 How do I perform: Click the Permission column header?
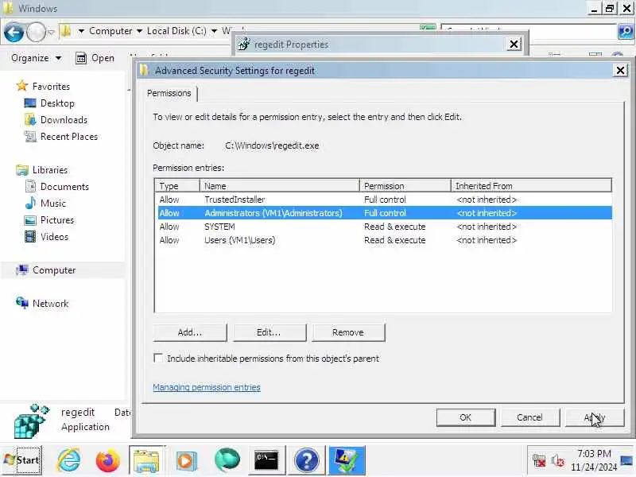(405, 186)
